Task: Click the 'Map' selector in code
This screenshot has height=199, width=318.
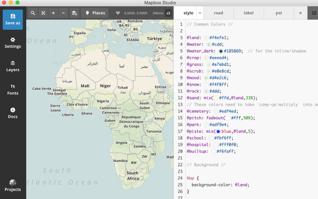Action: pos(190,178)
